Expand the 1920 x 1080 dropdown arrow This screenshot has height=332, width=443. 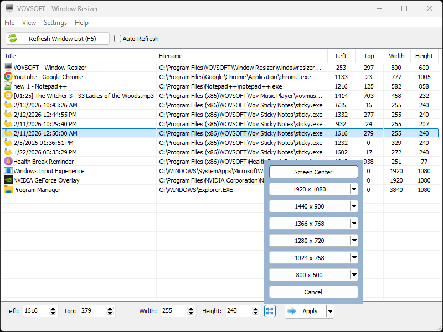pos(353,189)
